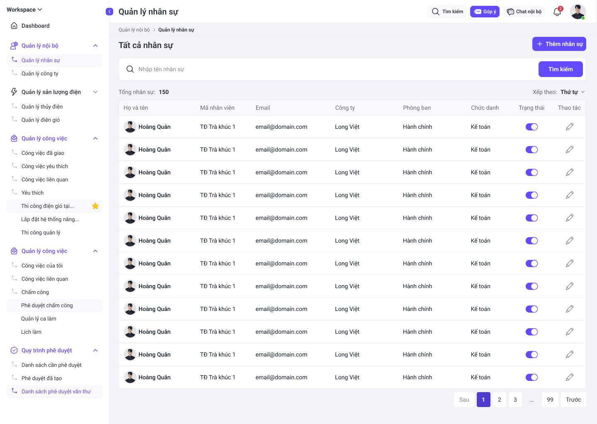Go to Công việc đã giao
This screenshot has width=597, height=424.
click(55, 153)
